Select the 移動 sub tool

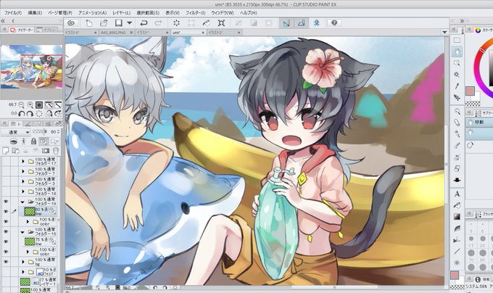click(478, 123)
